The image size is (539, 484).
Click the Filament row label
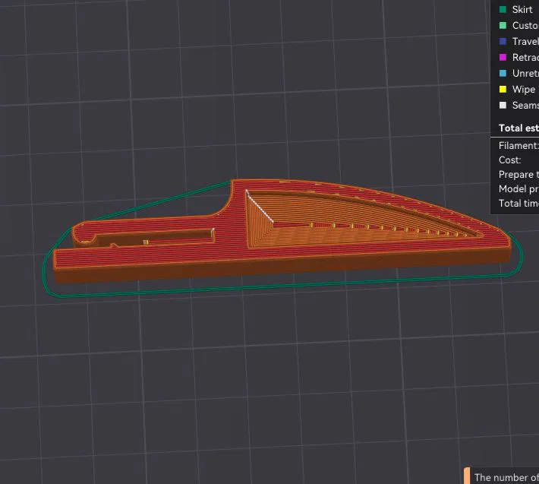[x=519, y=146]
